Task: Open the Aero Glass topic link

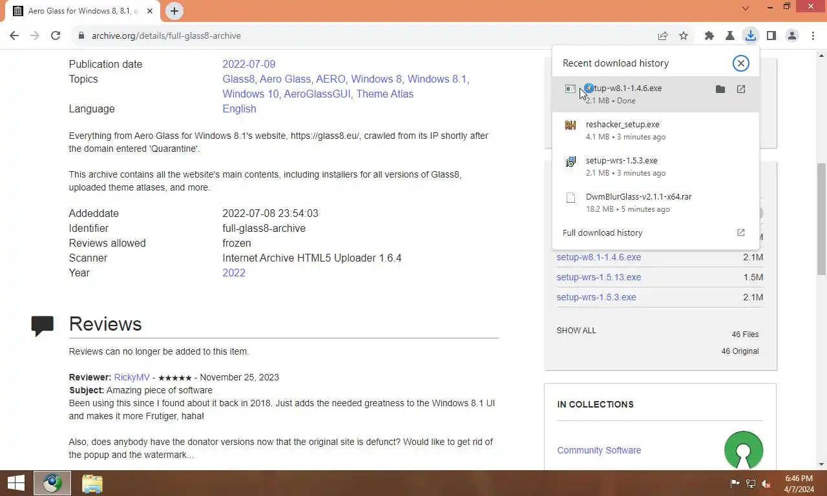Action: pos(285,79)
